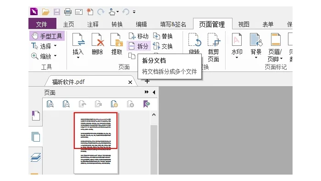Screen dimensions: 321x181
Task: Switch to the 编辑 tab
Action: 141,24
